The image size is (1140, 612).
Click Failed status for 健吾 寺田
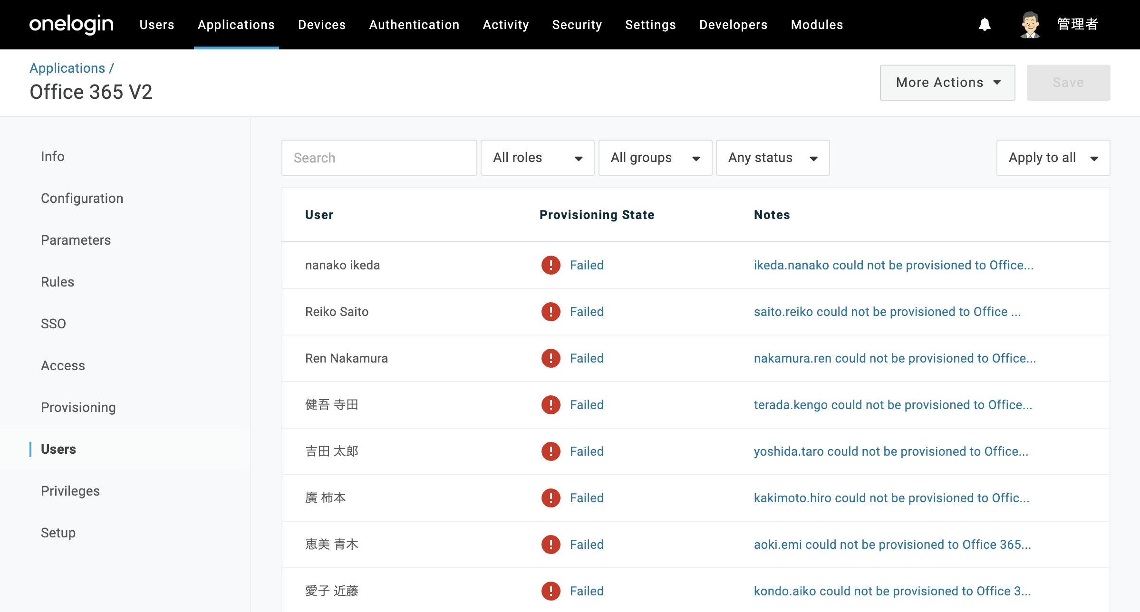pos(587,405)
